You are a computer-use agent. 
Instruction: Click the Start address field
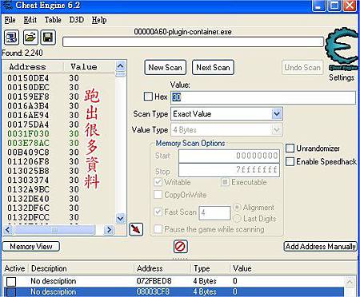(x=229, y=156)
